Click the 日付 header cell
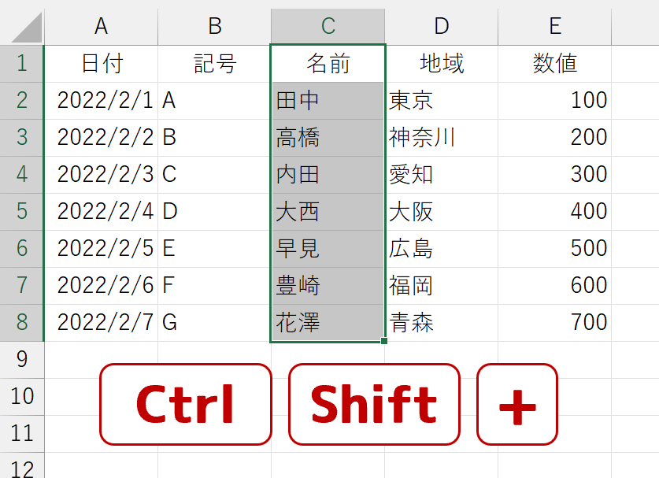The height and width of the screenshot is (478, 659). coord(101,64)
